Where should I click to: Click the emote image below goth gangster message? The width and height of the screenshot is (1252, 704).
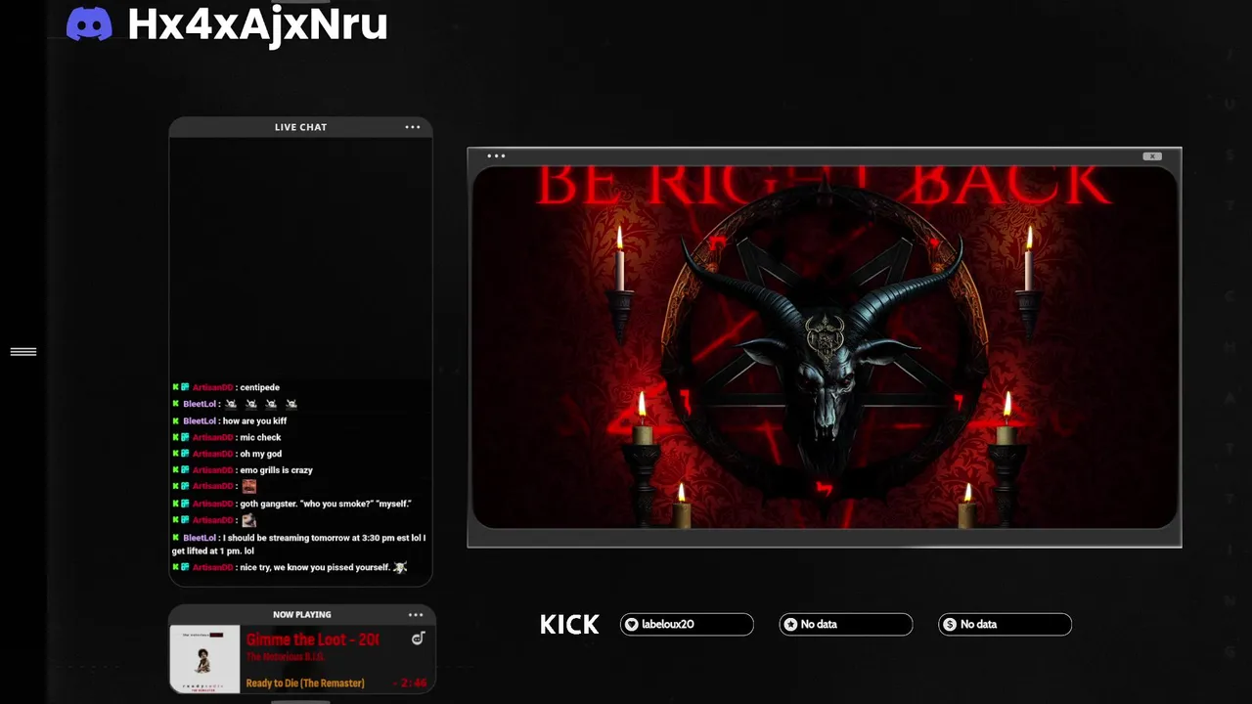248,520
